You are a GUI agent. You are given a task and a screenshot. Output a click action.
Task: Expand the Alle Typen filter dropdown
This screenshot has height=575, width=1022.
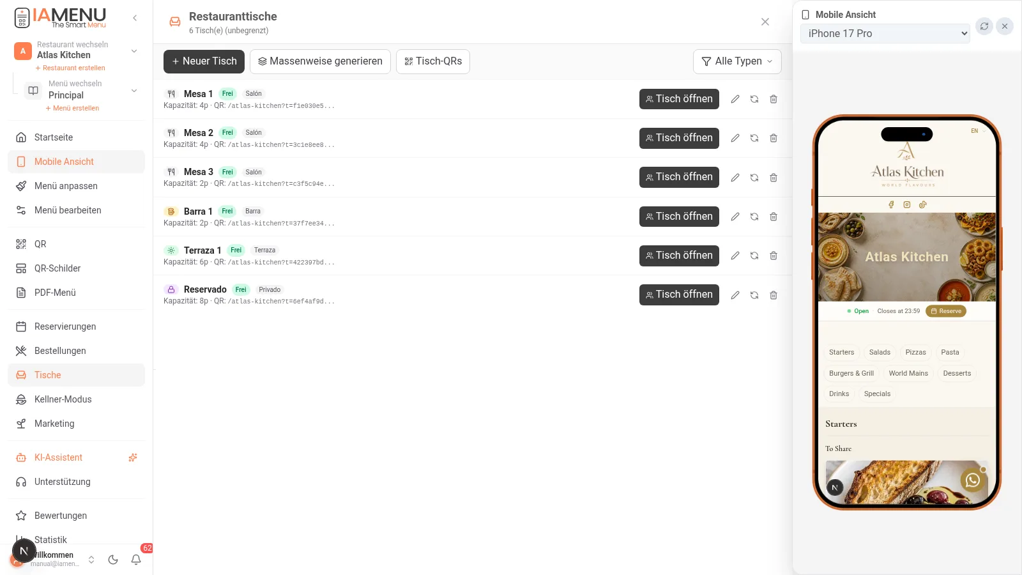[737, 61]
